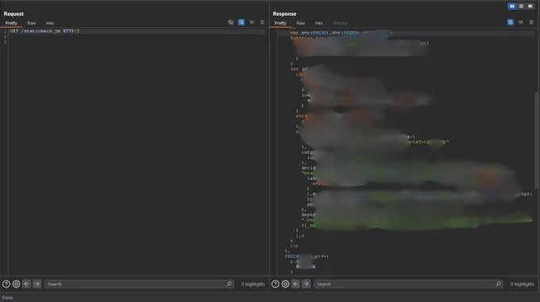The width and height of the screenshot is (540, 302).
Task: Click the GET /staticmain.js request line
Action: pos(44,31)
